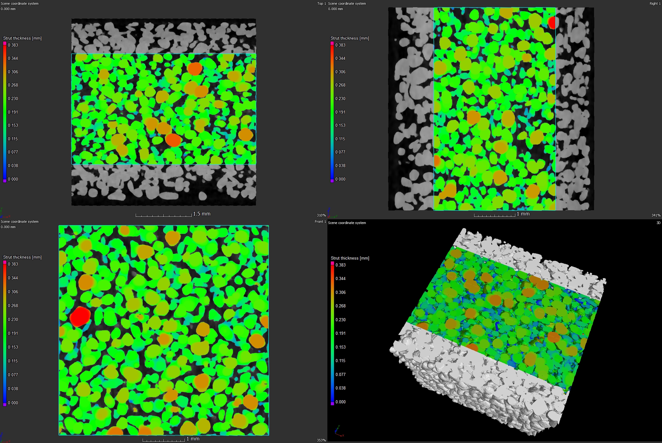Click 'Scene coordinate system' label in Top view
Image resolution: width=662 pixels, height=443 pixels.
[x=20, y=3]
